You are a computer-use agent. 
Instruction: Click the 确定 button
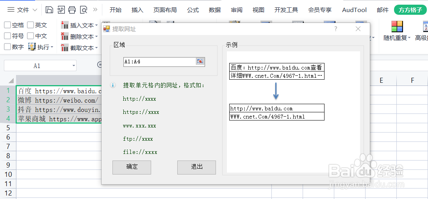click(x=132, y=167)
